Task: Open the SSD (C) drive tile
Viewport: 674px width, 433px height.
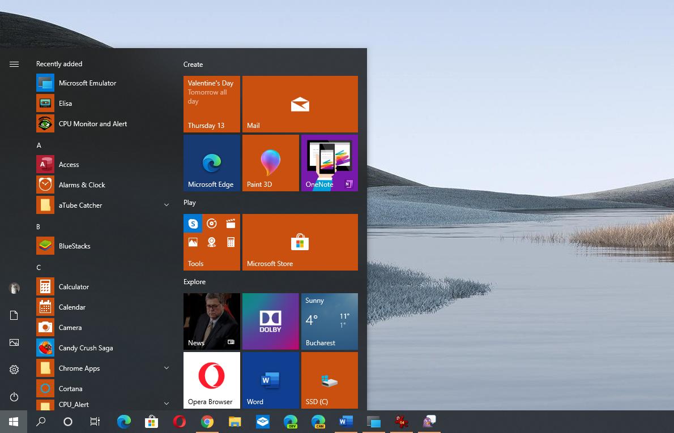Action: [x=329, y=380]
